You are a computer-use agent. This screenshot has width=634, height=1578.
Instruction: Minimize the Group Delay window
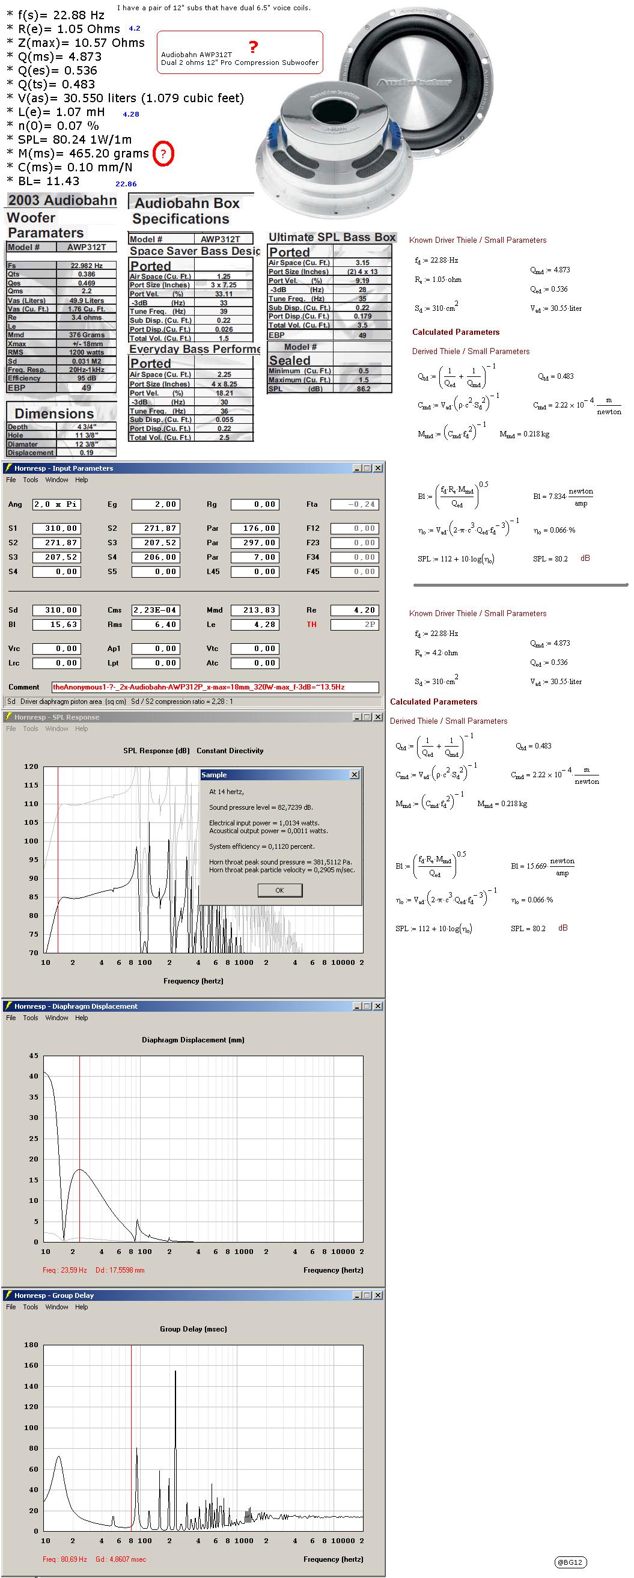coord(358,1295)
